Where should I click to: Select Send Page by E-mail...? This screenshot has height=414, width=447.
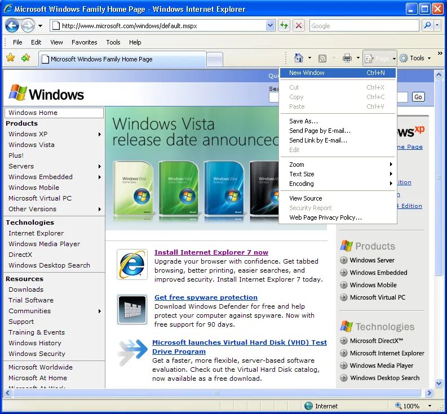[x=338, y=131]
